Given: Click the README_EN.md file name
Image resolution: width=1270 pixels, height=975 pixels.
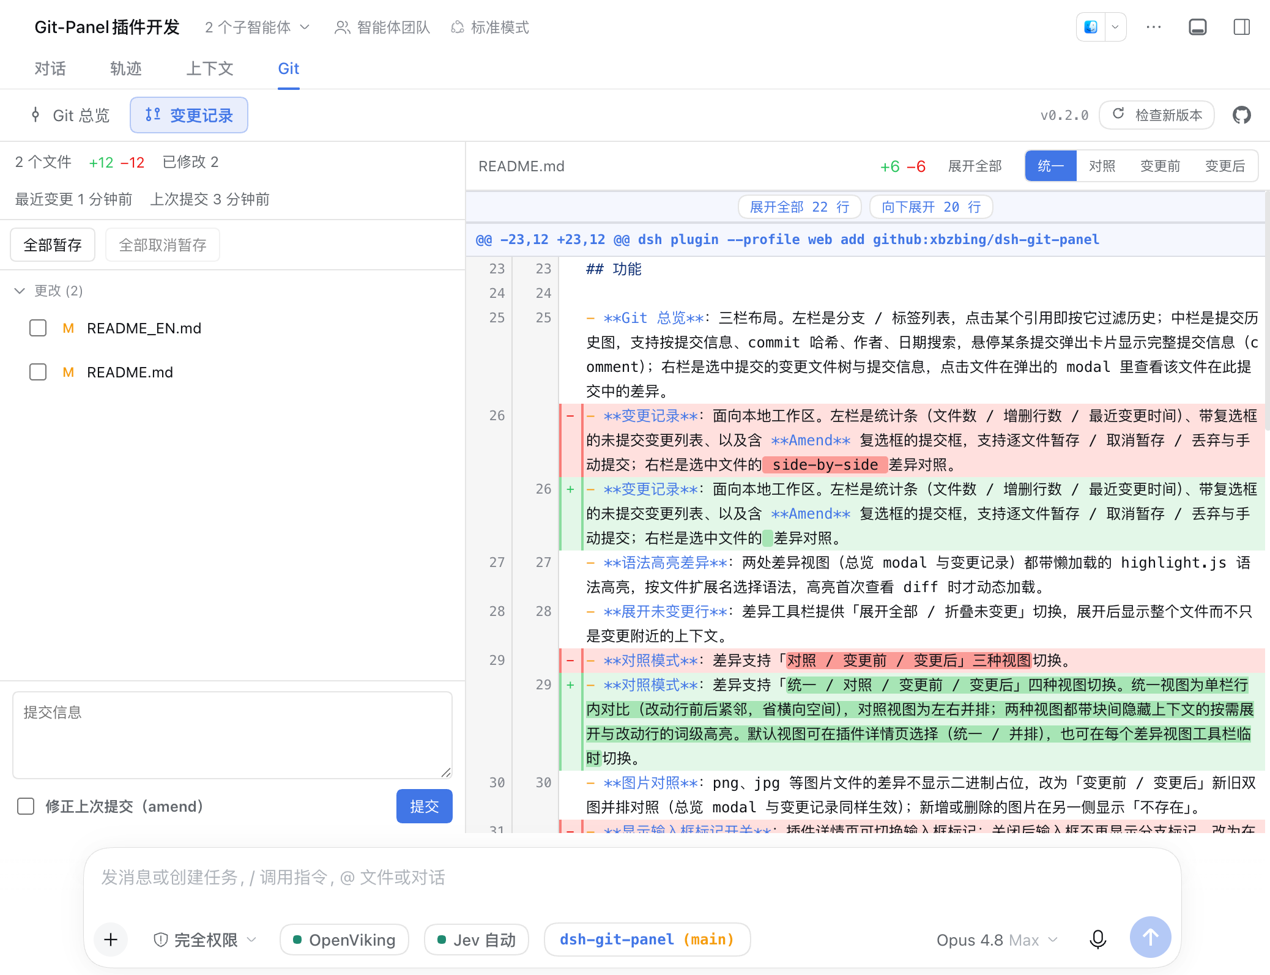Looking at the screenshot, I should coord(144,328).
